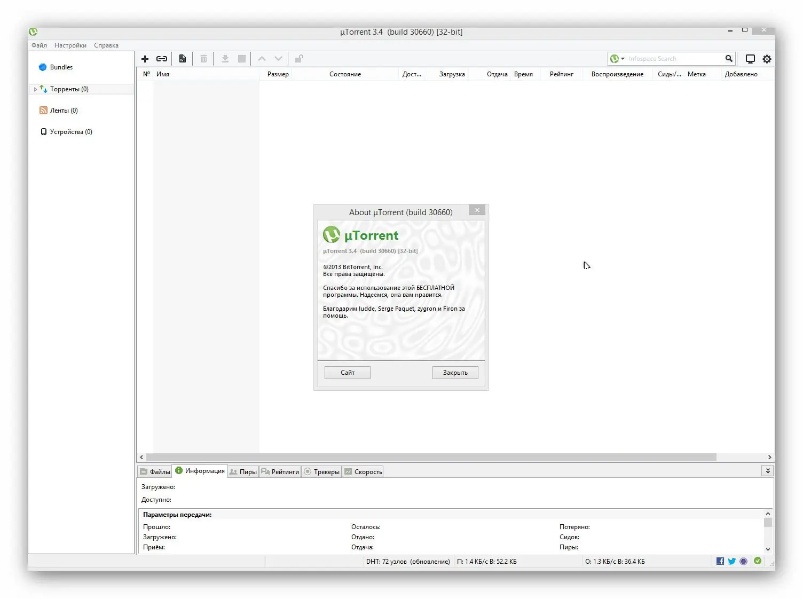Collapse the detail pane with double-chevron button
The height and width of the screenshot is (599, 803).
pos(768,471)
